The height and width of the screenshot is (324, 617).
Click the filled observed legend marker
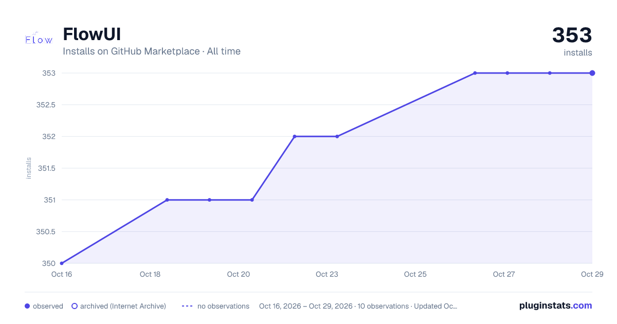coord(27,306)
